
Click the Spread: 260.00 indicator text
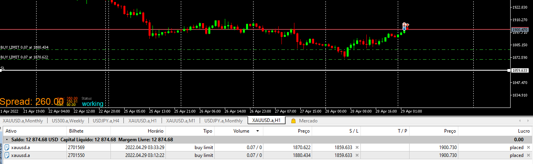[x=31, y=102]
